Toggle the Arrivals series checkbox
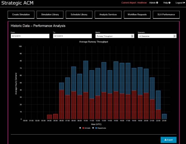 point(80,128)
